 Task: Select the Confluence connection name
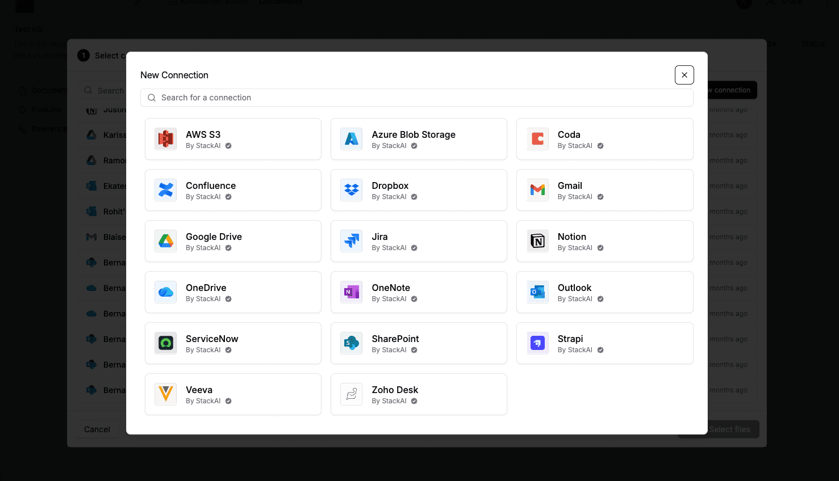tap(211, 185)
